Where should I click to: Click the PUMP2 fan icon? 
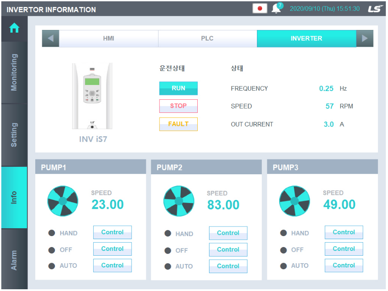(179, 201)
